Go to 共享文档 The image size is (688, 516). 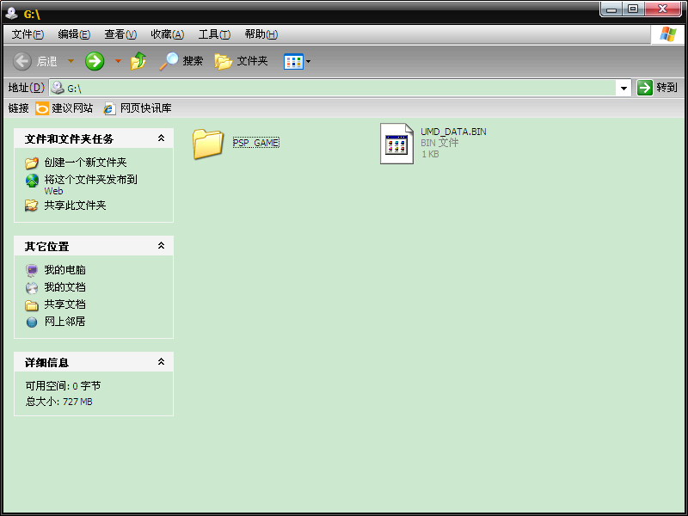point(65,304)
